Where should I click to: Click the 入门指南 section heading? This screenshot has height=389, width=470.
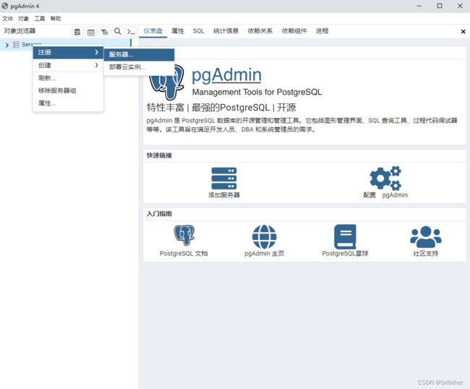click(x=159, y=214)
